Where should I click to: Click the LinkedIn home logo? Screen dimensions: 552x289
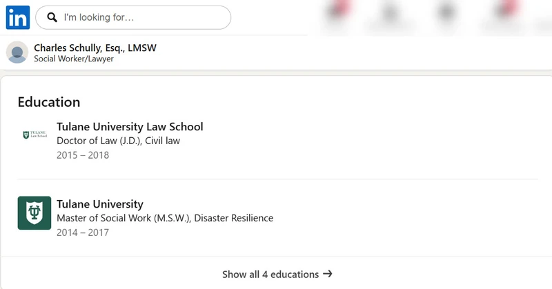(18, 17)
